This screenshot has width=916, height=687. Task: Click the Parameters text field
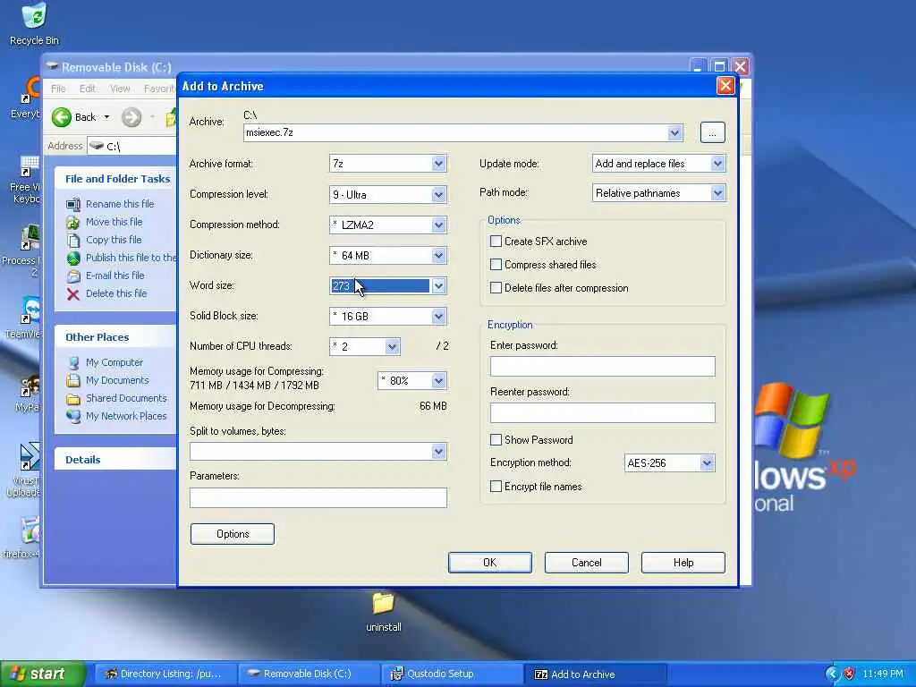point(318,497)
